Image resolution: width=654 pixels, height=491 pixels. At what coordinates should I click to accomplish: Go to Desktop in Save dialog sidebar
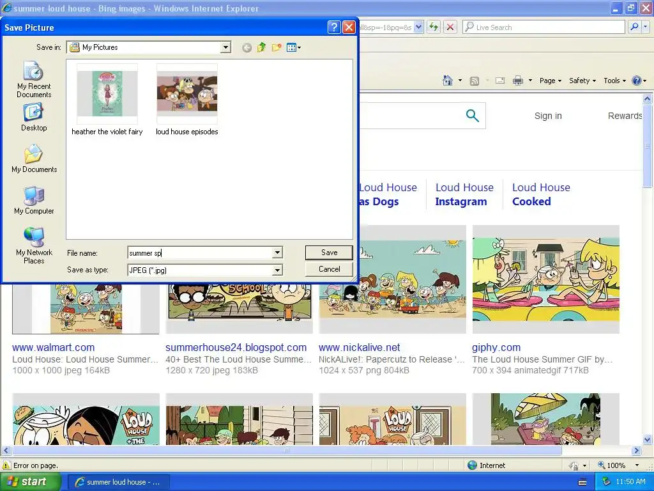point(34,118)
